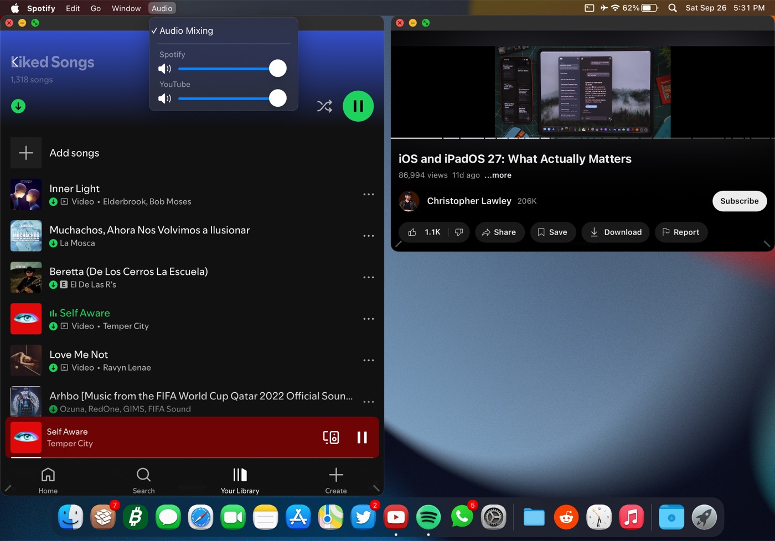Image resolution: width=775 pixels, height=541 pixels.
Task: Click the Wi-Fi status icon
Action: (x=615, y=8)
